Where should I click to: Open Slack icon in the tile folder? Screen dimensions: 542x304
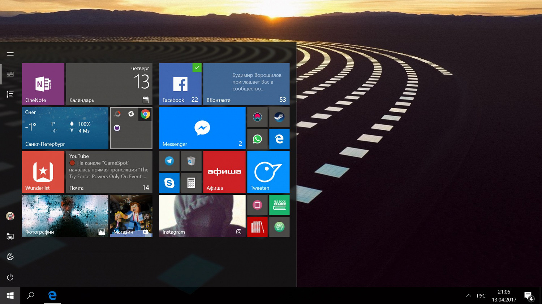click(131, 114)
